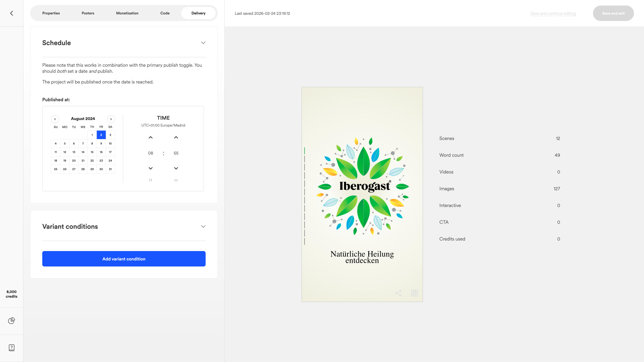Click Add variant condition button
The height and width of the screenshot is (362, 644).
coord(124,259)
